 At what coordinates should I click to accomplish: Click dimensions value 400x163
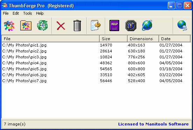tap(136, 45)
